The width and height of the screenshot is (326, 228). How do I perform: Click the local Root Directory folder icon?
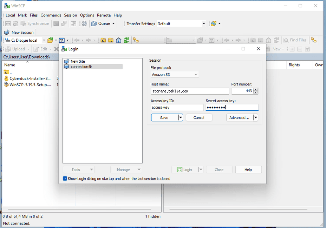point(111,40)
